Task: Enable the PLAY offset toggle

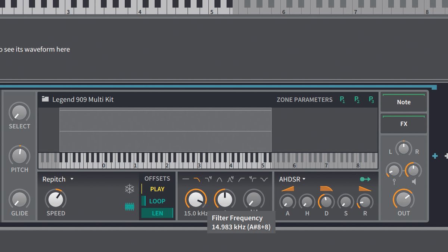Action: pos(157,189)
